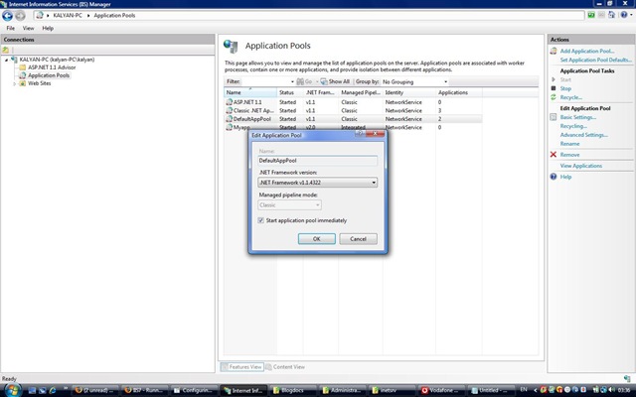Viewport: 636px width, 397px height.
Task: Toggle Start application pool immediately checkbox
Action: click(x=260, y=220)
